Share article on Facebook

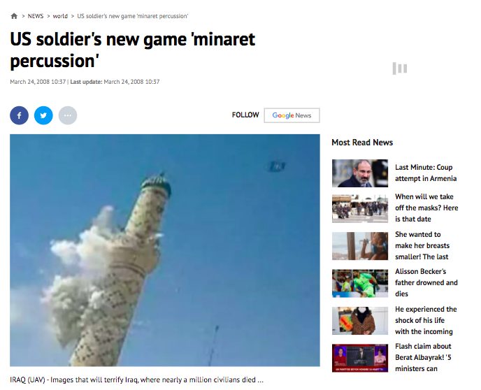19,115
